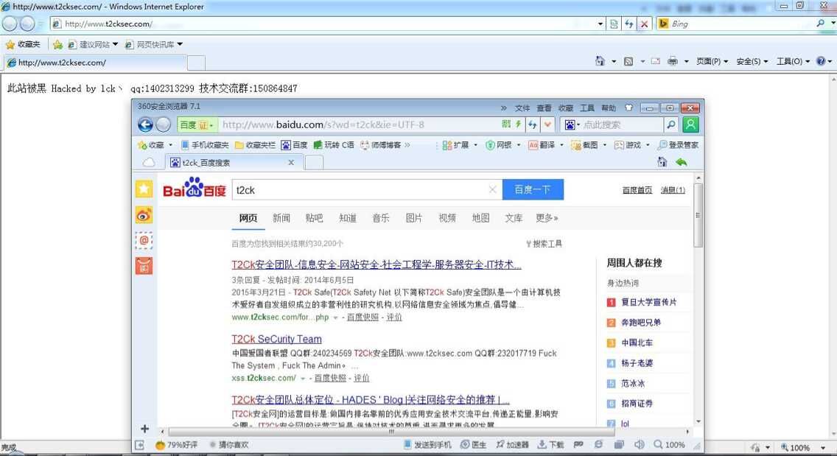This screenshot has height=456, width=837.
Task: Click 复旦大学宣传片 hot search link
Action: pos(648,302)
